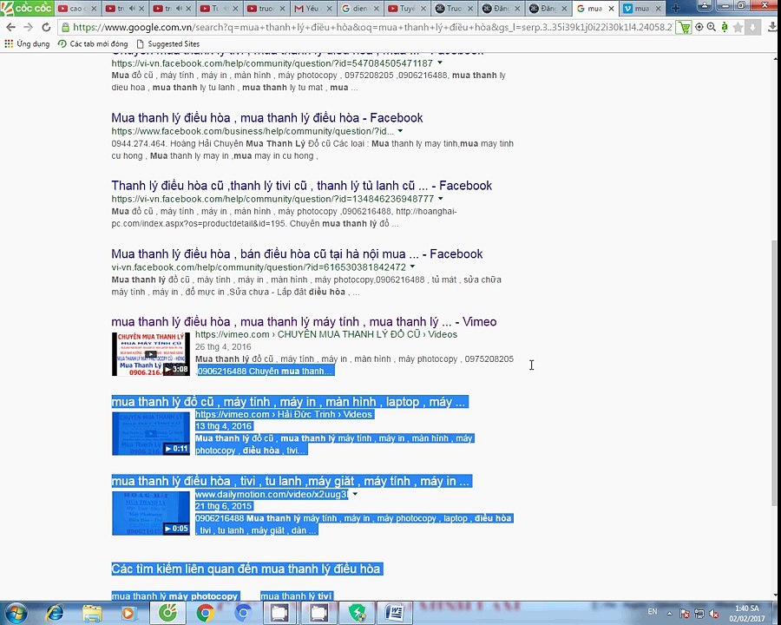Reload the page with refresh icon
Viewport: 781px width, 625px height.
click(46, 28)
